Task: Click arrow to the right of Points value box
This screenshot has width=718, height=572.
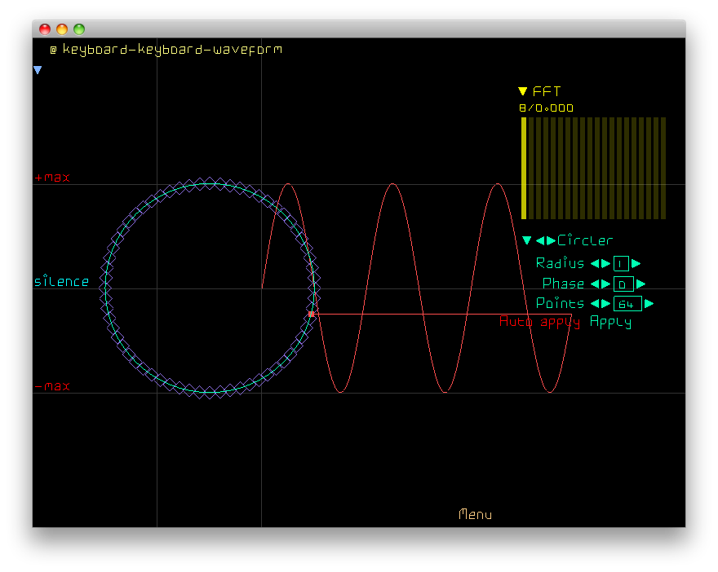Action: [649, 303]
